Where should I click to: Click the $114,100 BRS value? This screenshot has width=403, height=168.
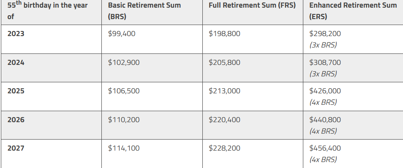(123, 148)
